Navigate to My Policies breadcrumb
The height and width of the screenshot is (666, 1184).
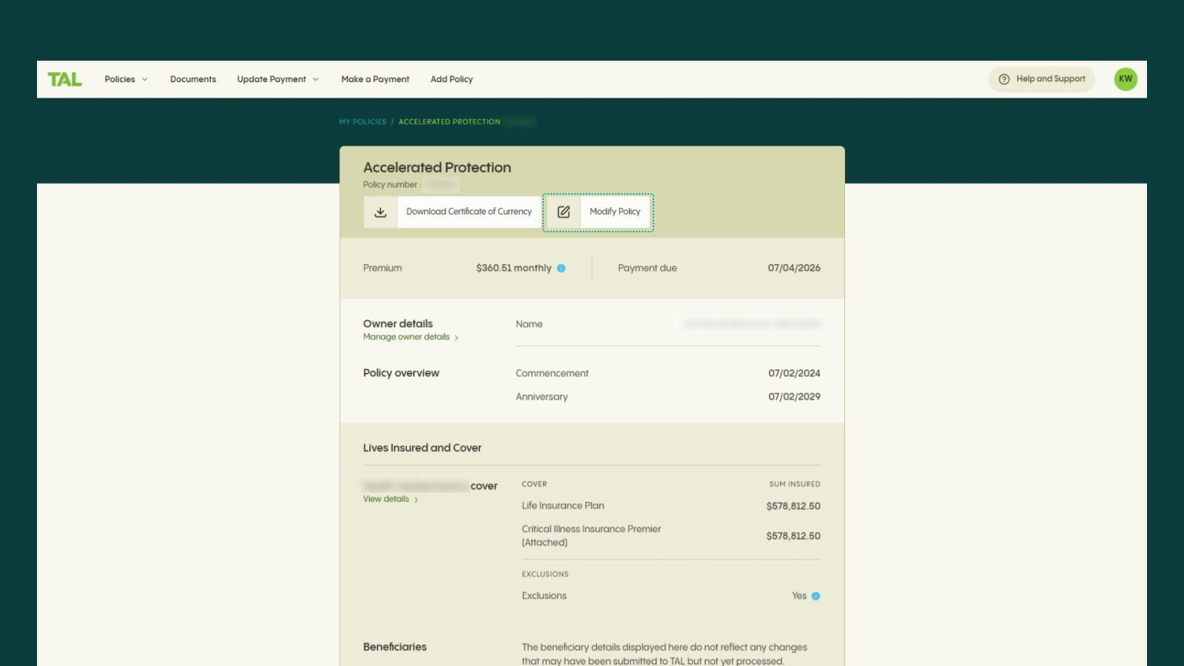tap(363, 122)
